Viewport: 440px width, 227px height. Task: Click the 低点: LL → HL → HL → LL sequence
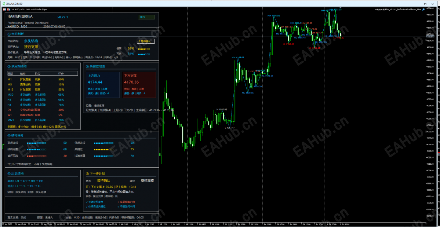pos(25,186)
